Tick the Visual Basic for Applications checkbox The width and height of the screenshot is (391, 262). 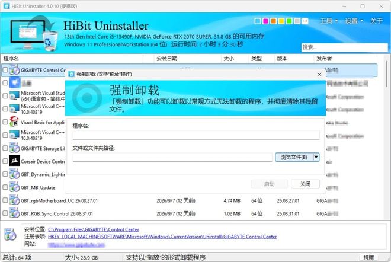point(5,122)
